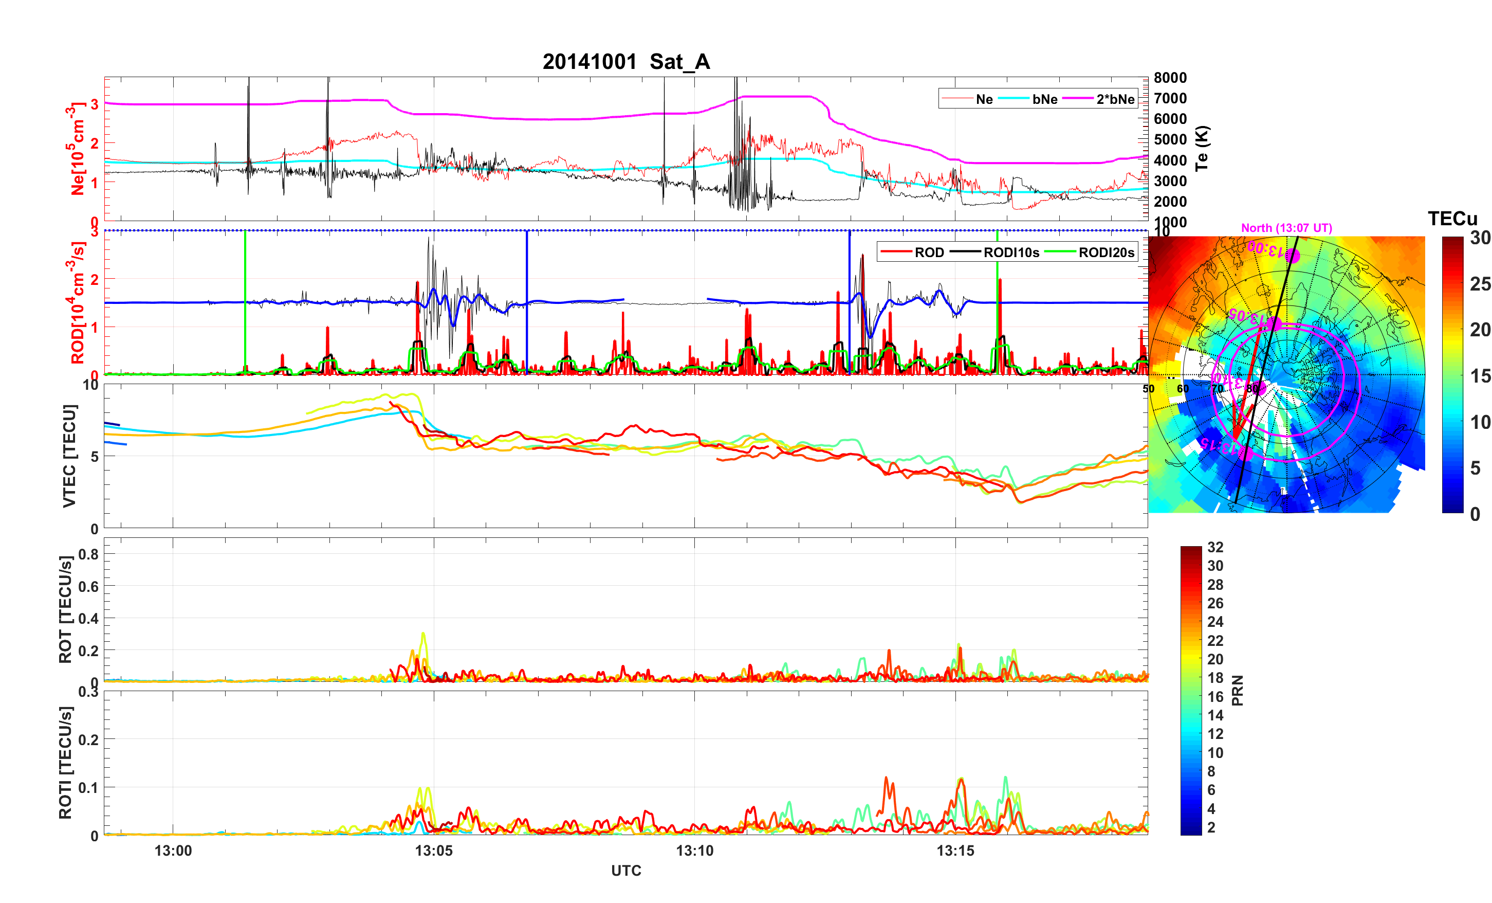
Task: Click the 13:05 tick label on UTC axis
Action: tap(434, 851)
